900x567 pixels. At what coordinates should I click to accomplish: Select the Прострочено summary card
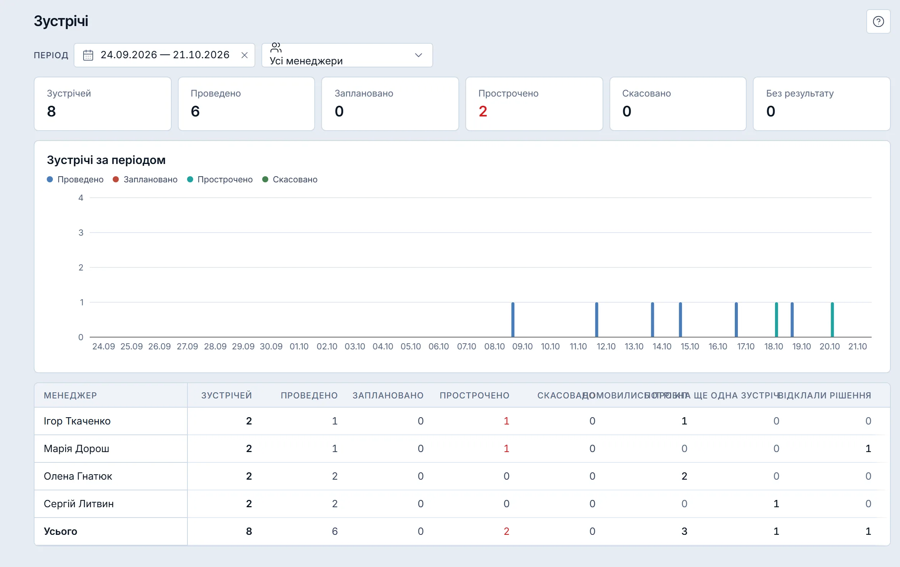pos(534,104)
